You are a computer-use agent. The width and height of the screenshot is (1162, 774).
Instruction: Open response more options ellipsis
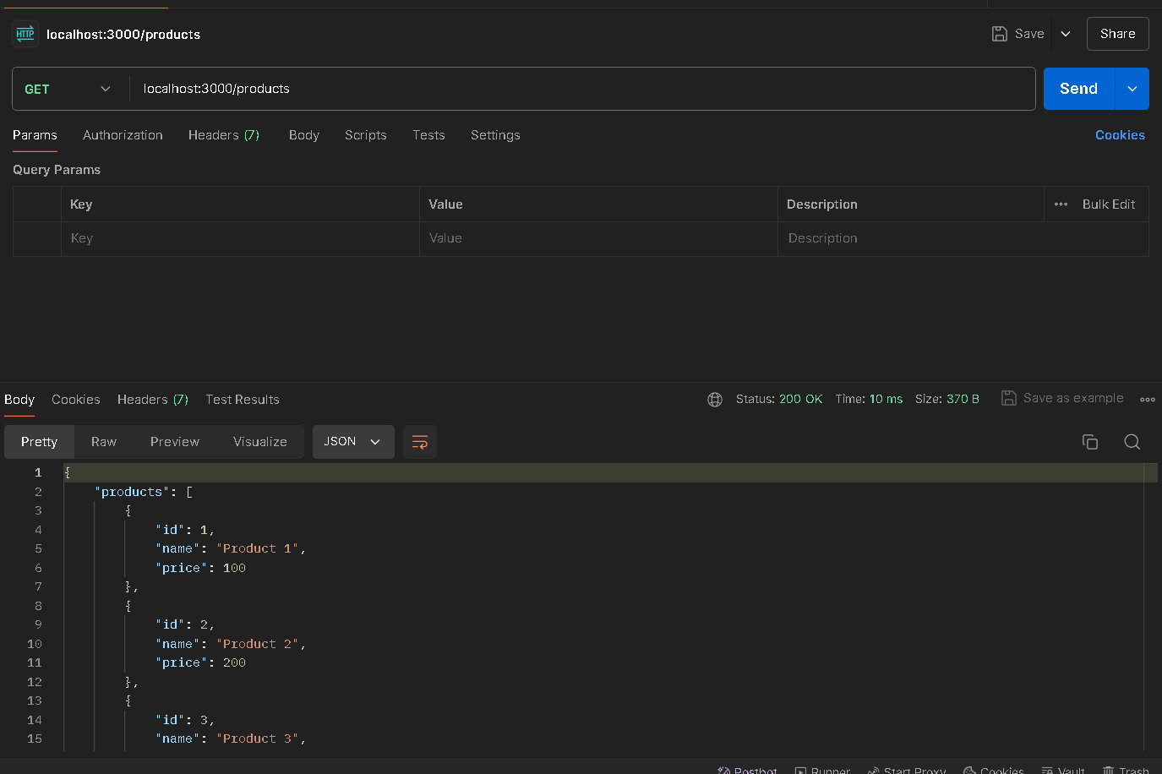[1147, 400]
